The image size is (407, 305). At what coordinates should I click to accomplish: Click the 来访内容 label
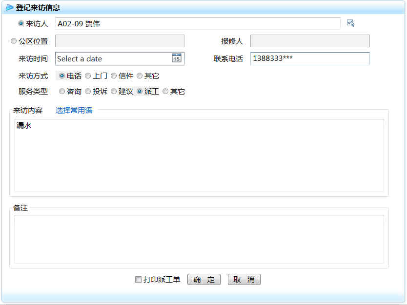28,111
